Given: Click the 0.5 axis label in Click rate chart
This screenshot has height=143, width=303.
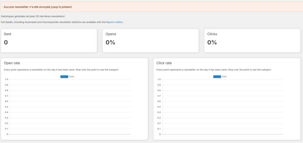Looking at the screenshot, I should (x=159, y=107).
